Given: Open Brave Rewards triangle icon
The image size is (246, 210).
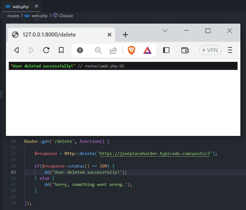Looking at the screenshot, I should (147, 50).
